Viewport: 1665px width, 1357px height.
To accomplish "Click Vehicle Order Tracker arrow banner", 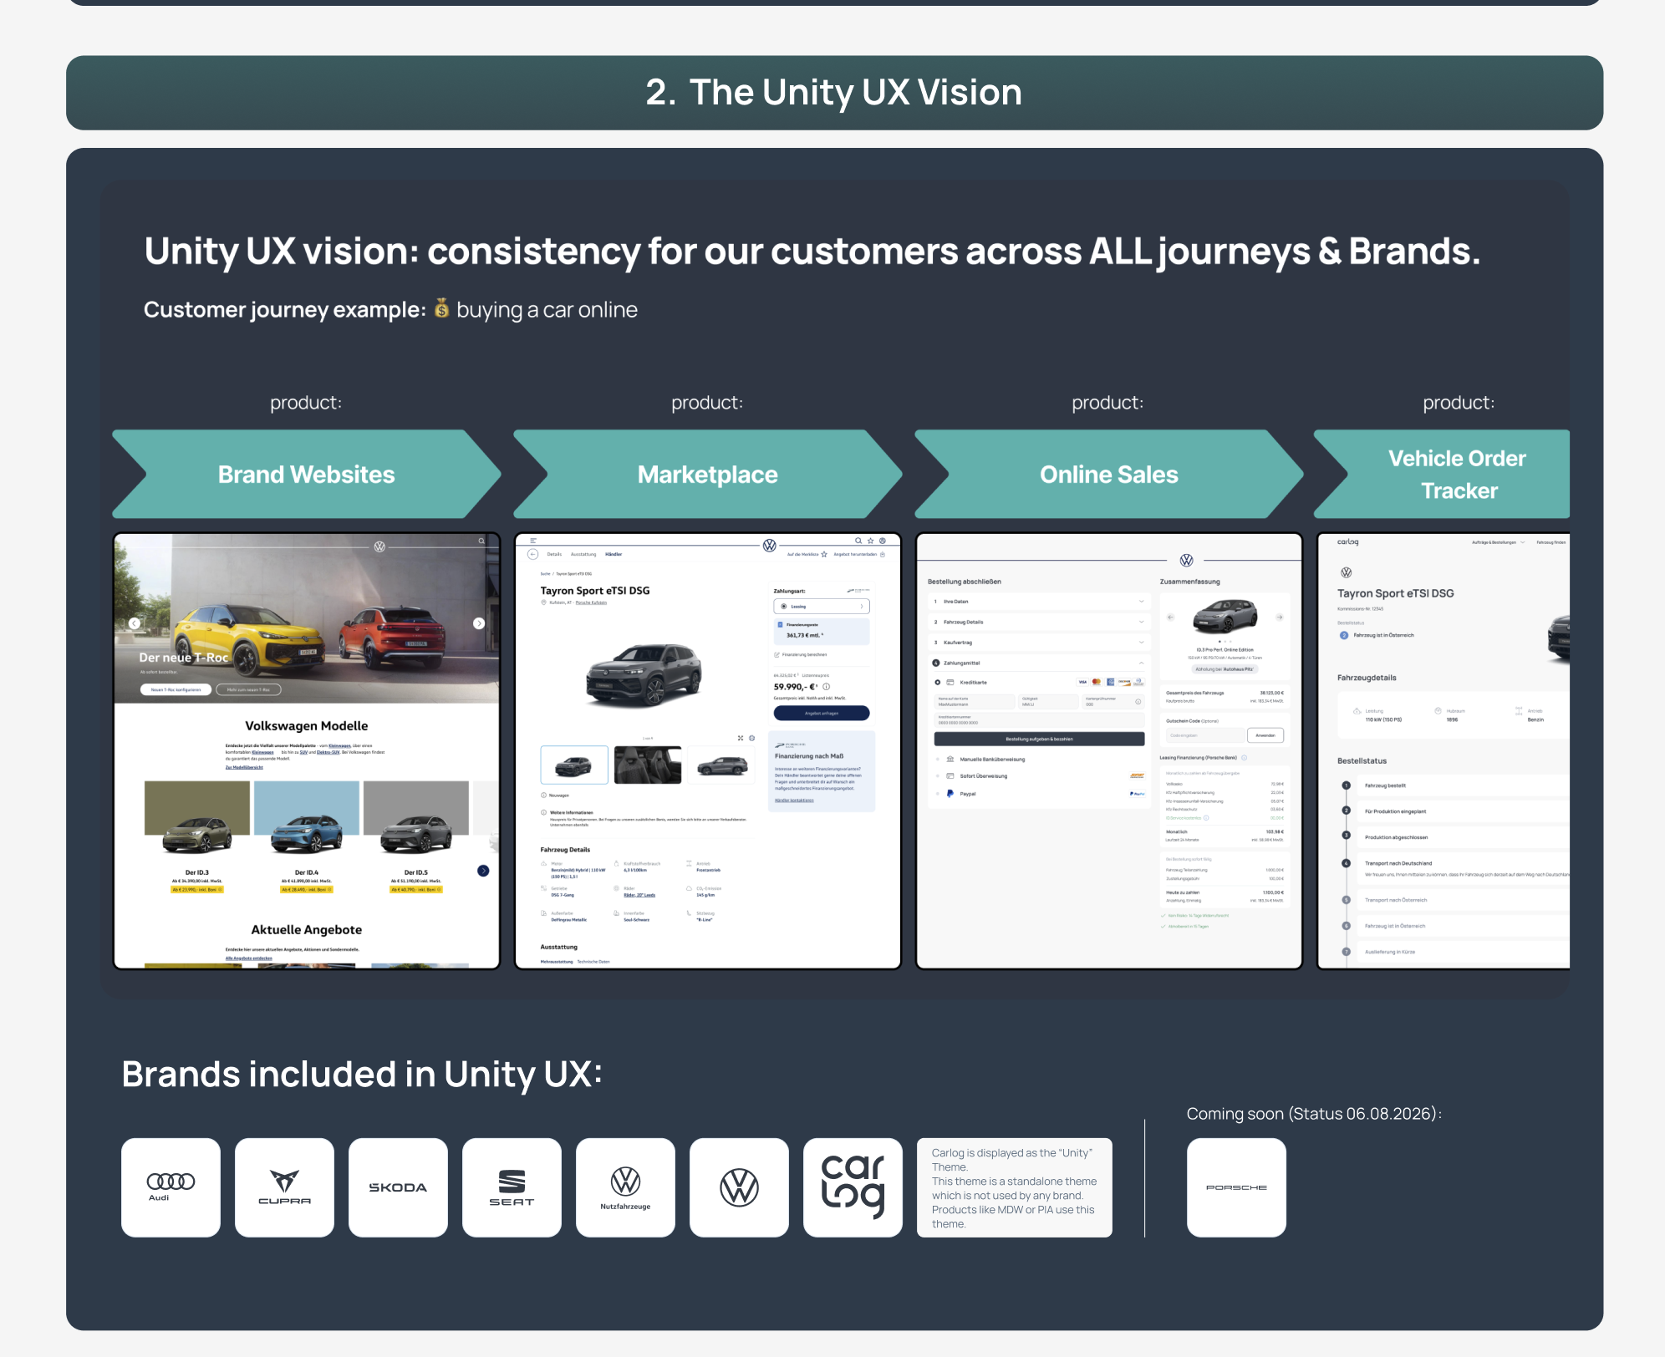I will click(1443, 475).
